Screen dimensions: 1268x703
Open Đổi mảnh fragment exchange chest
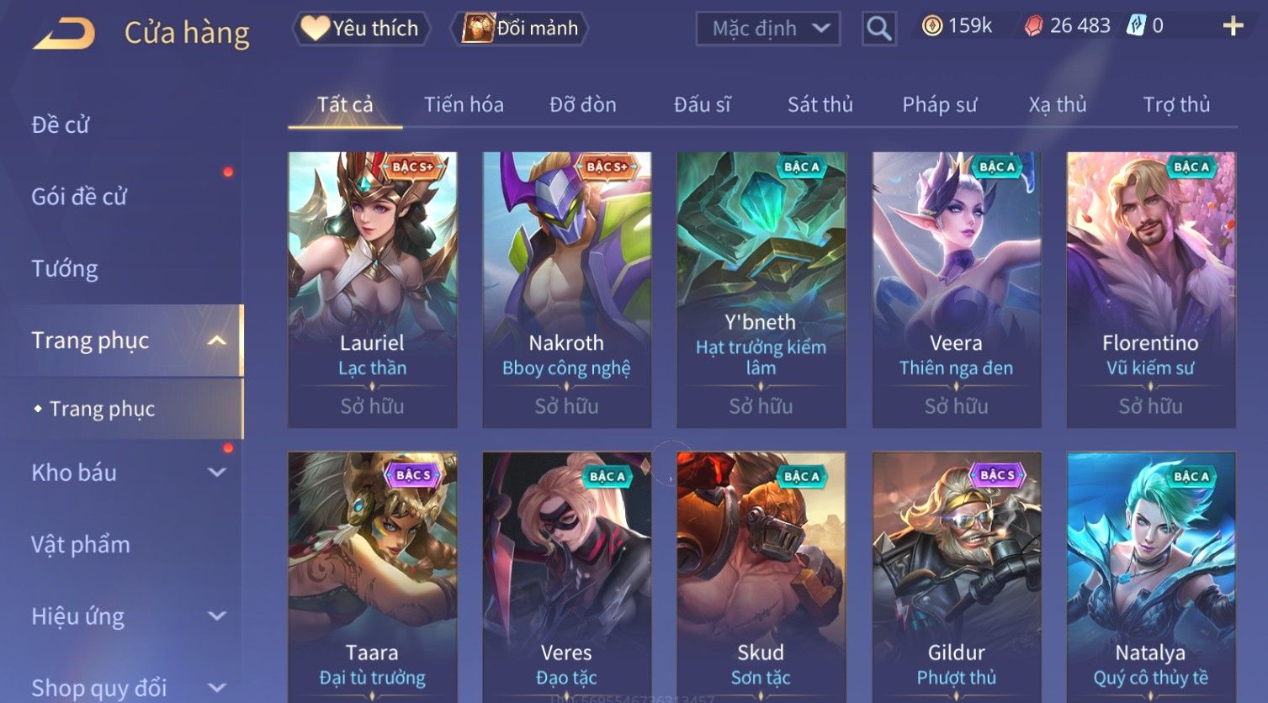[520, 29]
